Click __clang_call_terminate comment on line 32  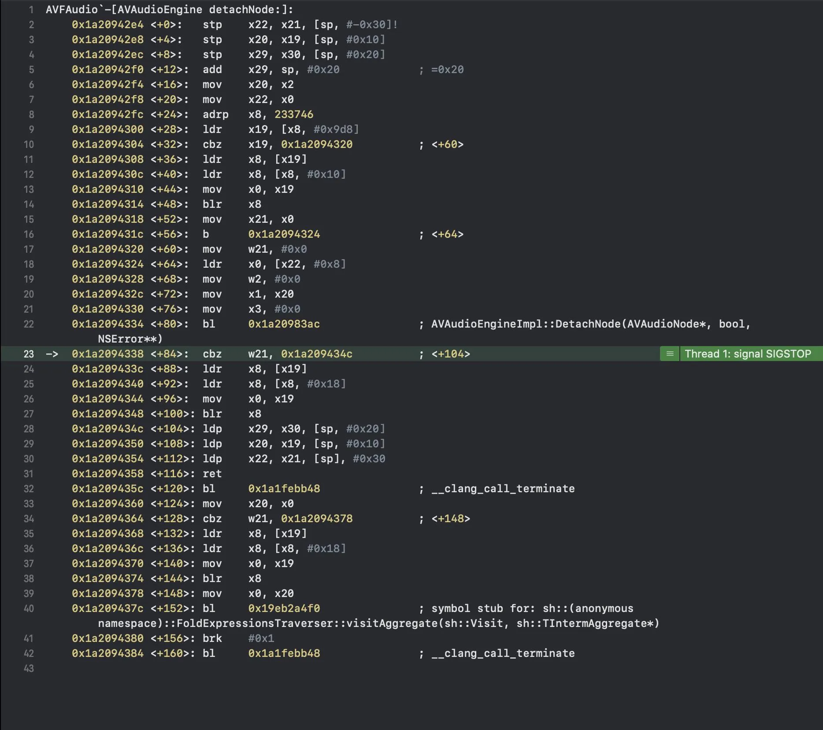(x=503, y=489)
